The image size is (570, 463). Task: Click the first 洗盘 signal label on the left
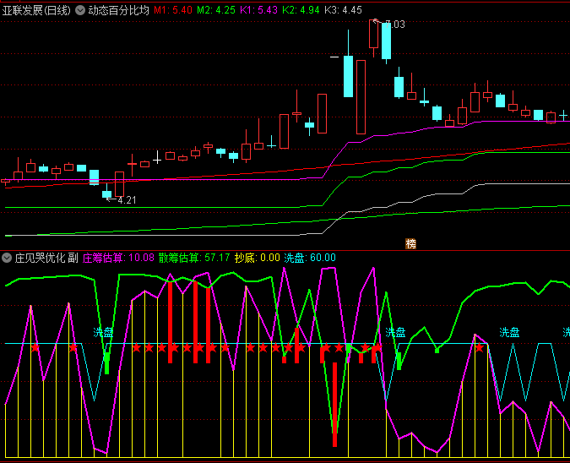(x=103, y=333)
